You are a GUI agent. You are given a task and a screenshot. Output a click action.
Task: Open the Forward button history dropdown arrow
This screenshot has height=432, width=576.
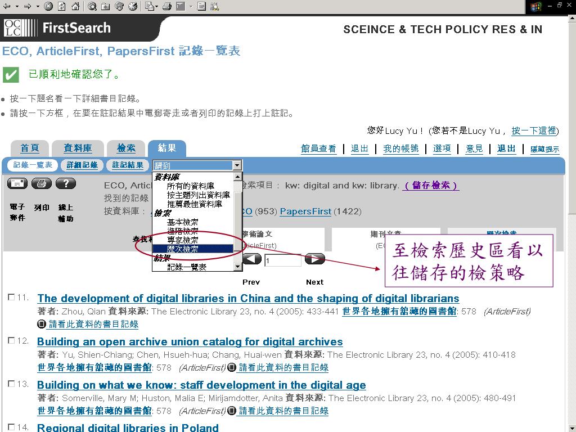[x=38, y=6]
